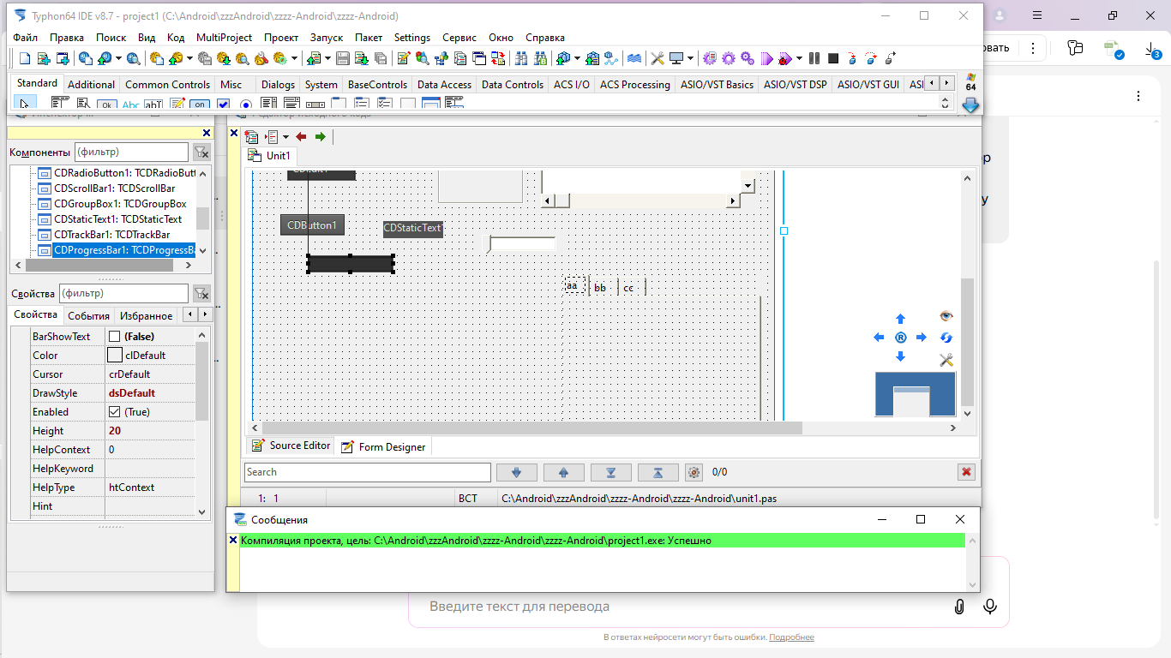Click the Pause button in the main toolbar
Image resolution: width=1171 pixels, height=658 pixels.
(814, 58)
